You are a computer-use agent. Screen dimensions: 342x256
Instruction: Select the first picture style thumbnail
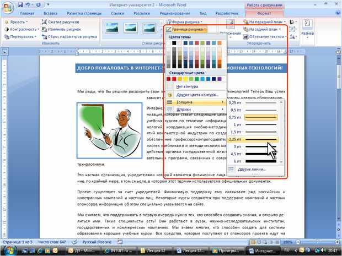[111, 28]
